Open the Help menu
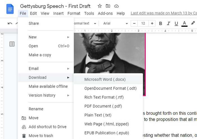197x139 pixels. pos(121,13)
